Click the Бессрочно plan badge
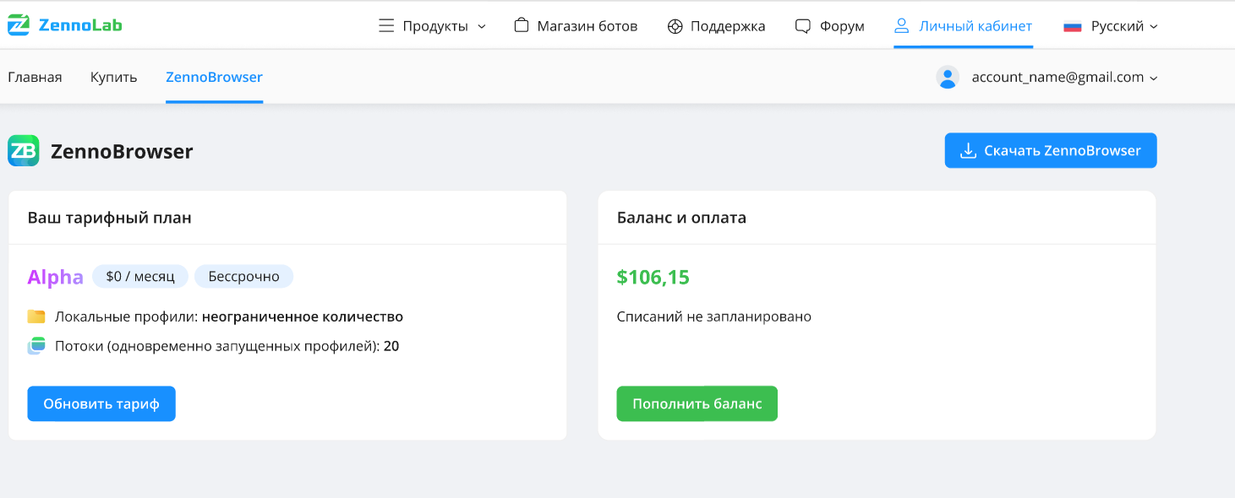The width and height of the screenshot is (1235, 498). pyautogui.click(x=243, y=276)
